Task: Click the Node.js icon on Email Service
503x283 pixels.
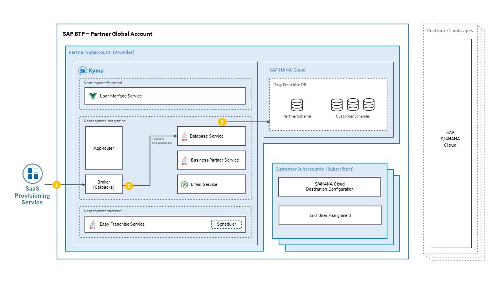Action: (x=184, y=184)
